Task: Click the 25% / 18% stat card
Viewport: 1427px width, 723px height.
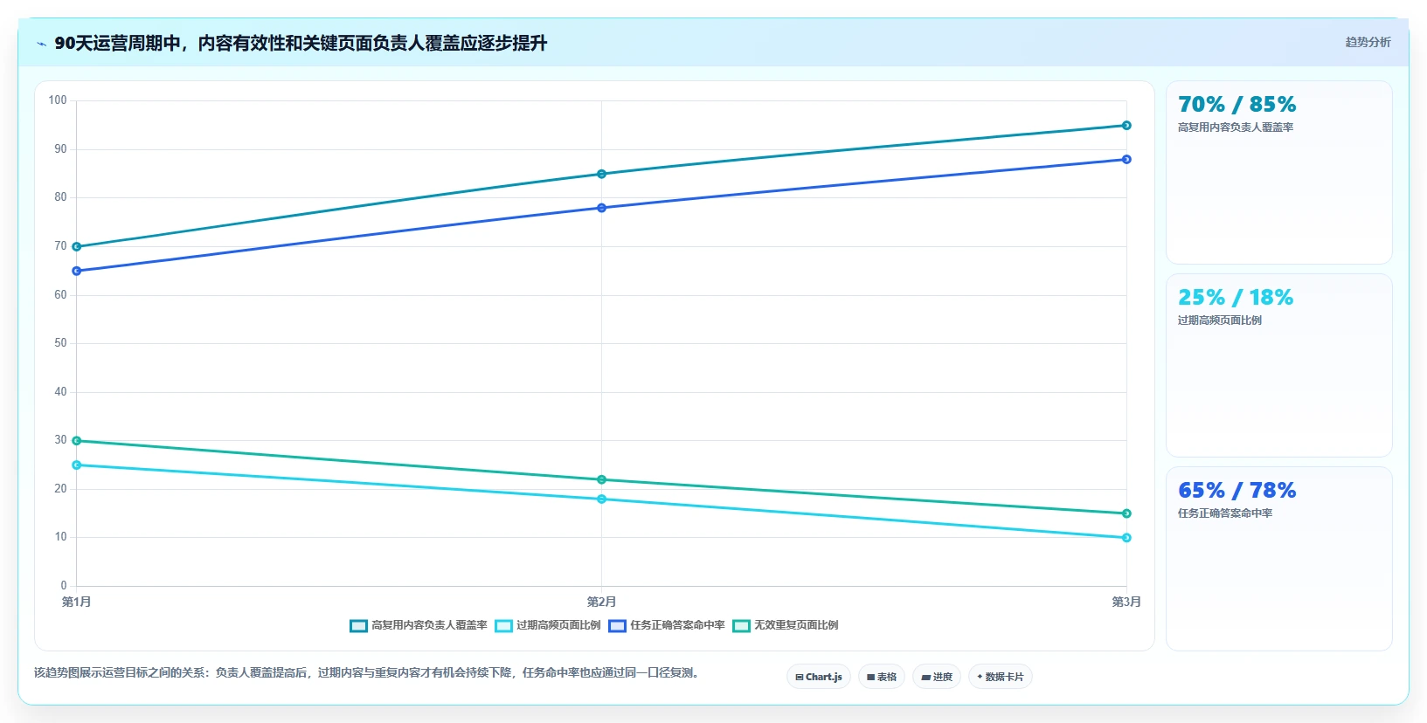Action: point(1278,366)
